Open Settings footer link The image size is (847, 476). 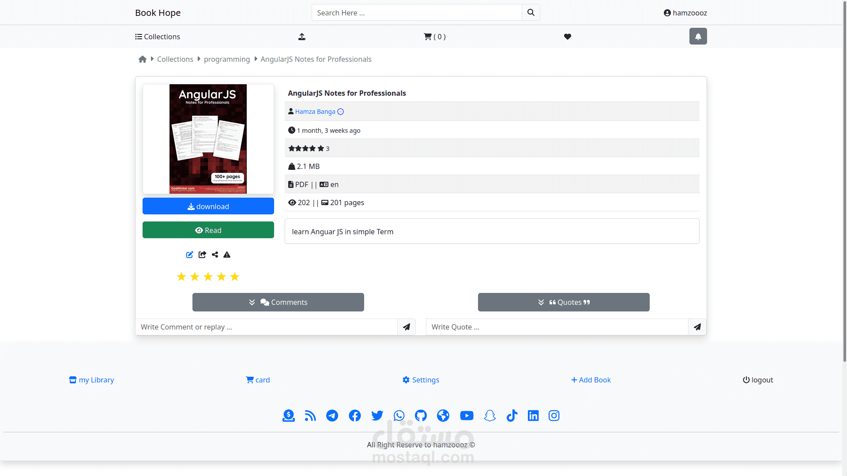(x=421, y=380)
